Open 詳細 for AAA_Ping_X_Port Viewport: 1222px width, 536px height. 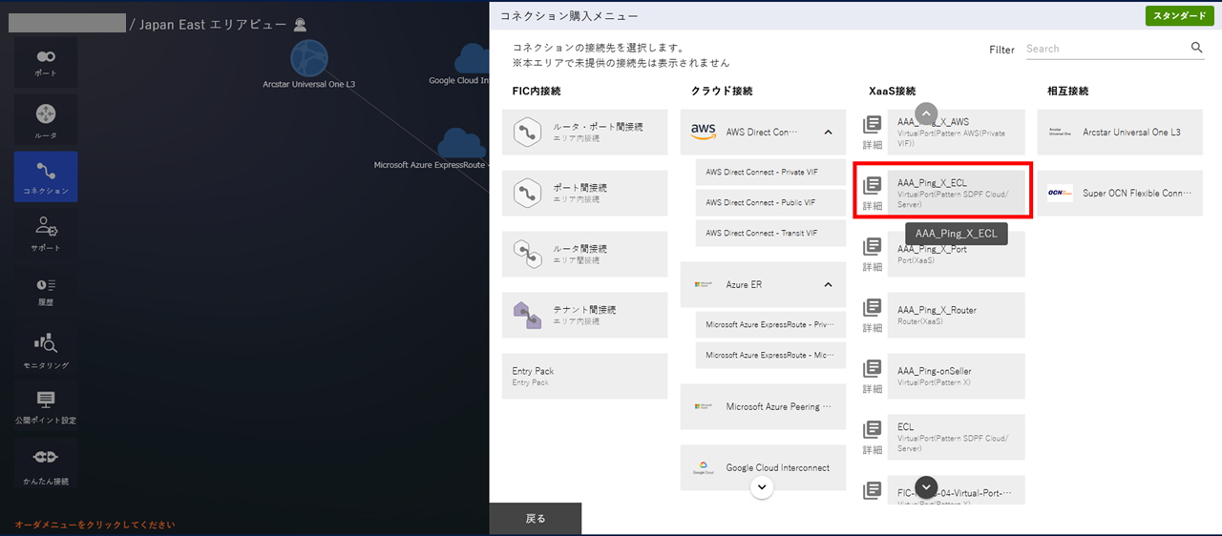click(873, 254)
